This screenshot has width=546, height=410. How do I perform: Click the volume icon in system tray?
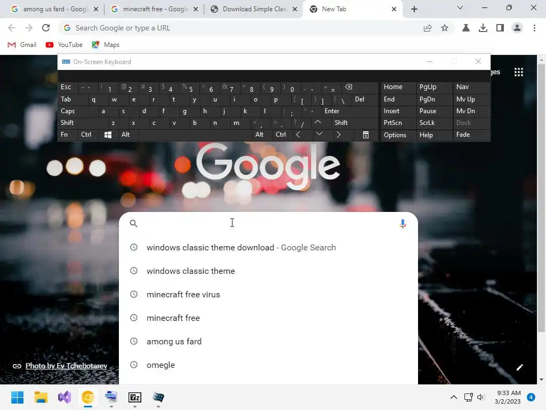pos(481,397)
